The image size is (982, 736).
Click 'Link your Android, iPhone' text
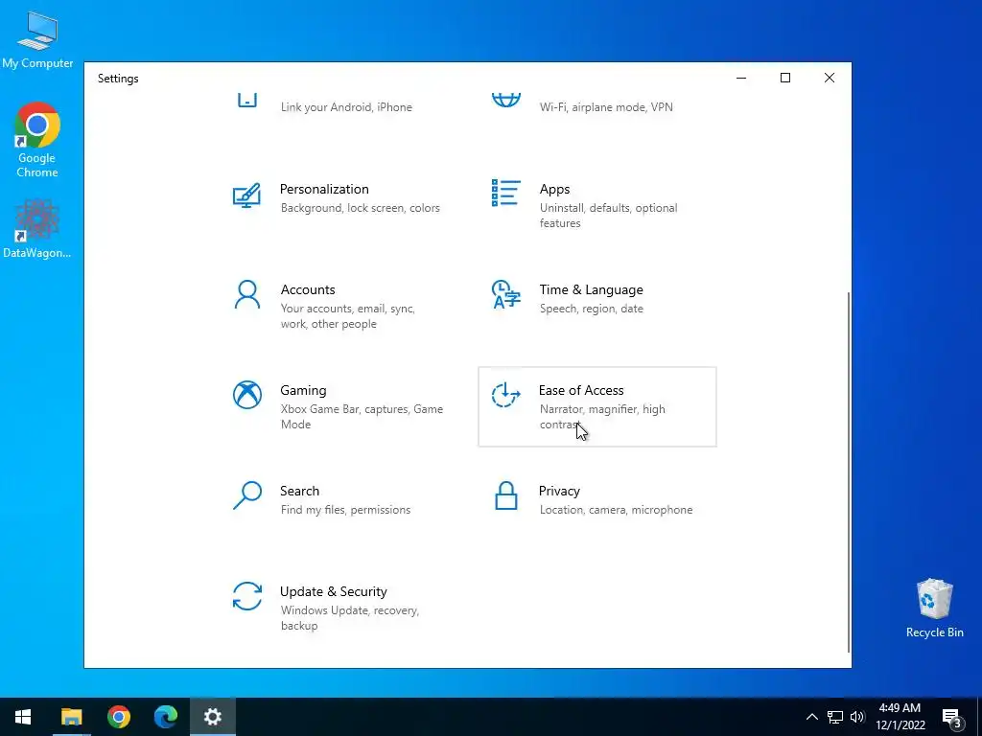tap(346, 107)
